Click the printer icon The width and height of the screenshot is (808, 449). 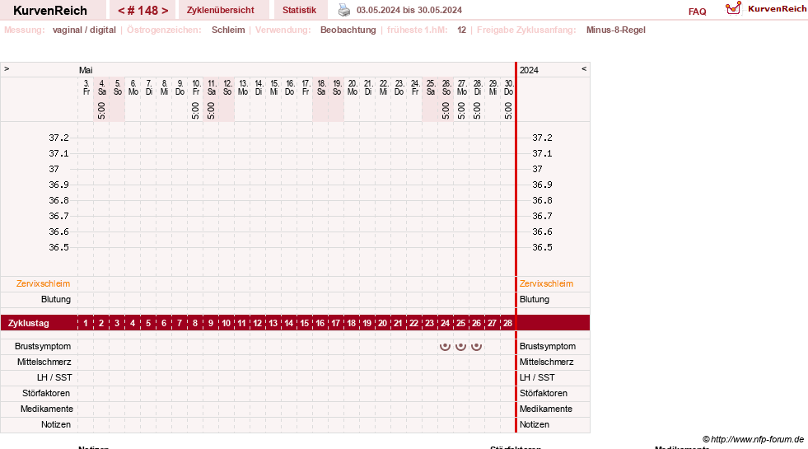(x=343, y=10)
